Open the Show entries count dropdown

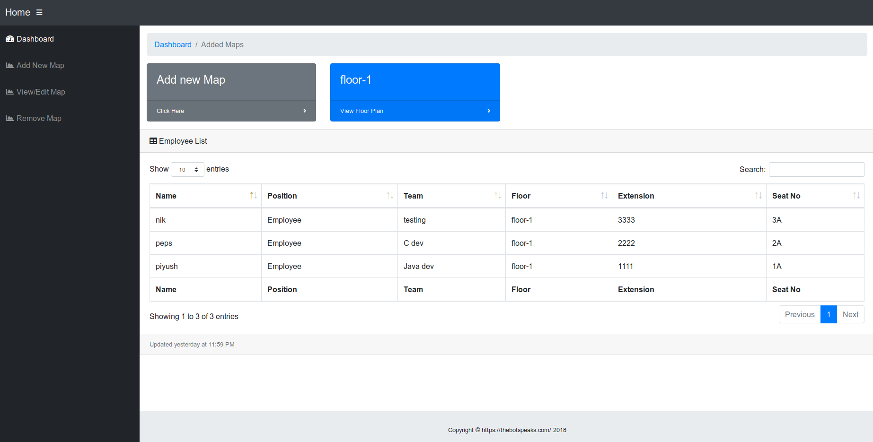pos(187,170)
